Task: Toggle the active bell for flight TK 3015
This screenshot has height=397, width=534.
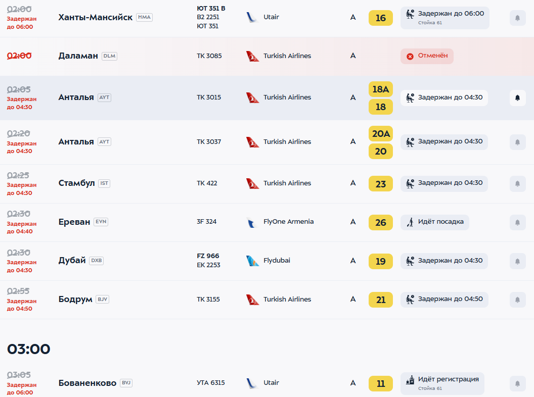Action: pos(518,98)
